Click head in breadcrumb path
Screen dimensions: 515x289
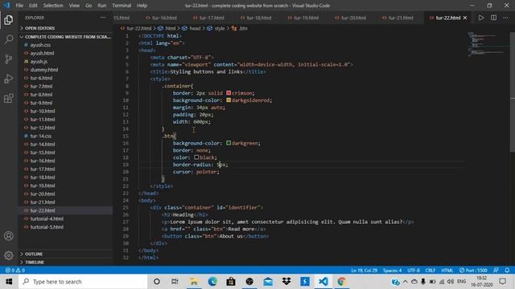click(x=195, y=29)
